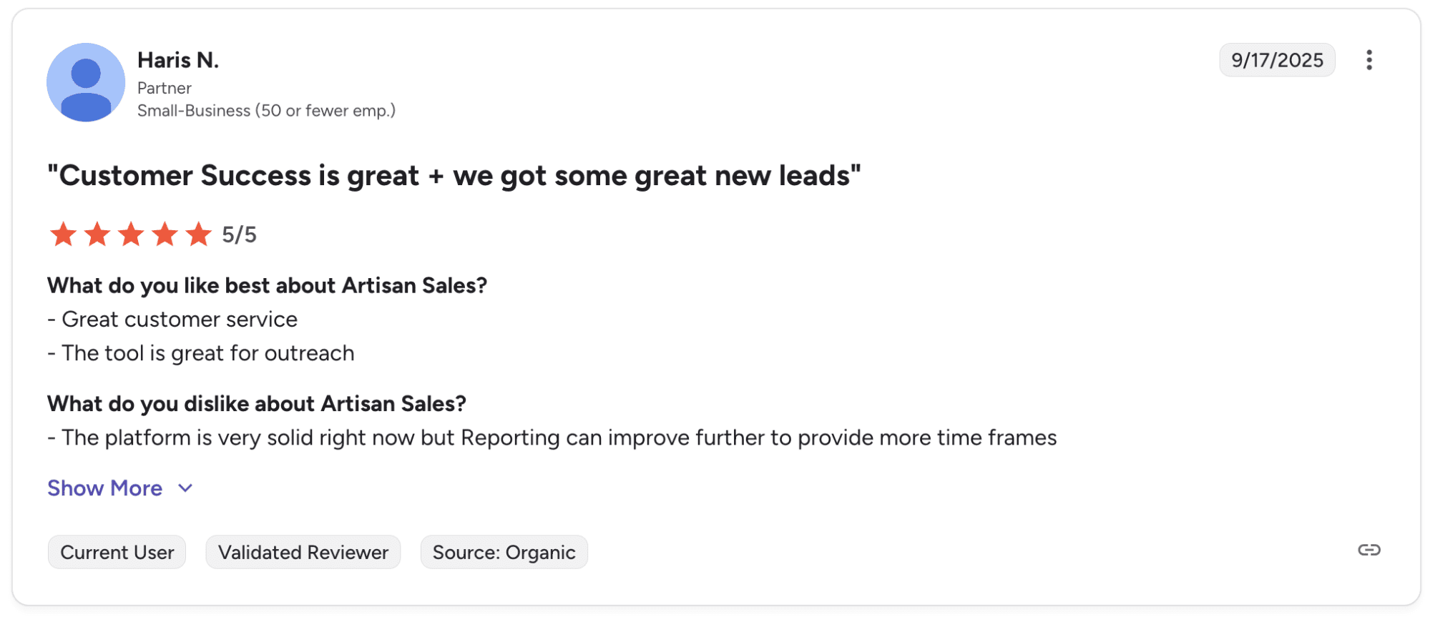Copy the review permalink via the chain icon
Screen dimensions: 1430x617
coord(1368,550)
